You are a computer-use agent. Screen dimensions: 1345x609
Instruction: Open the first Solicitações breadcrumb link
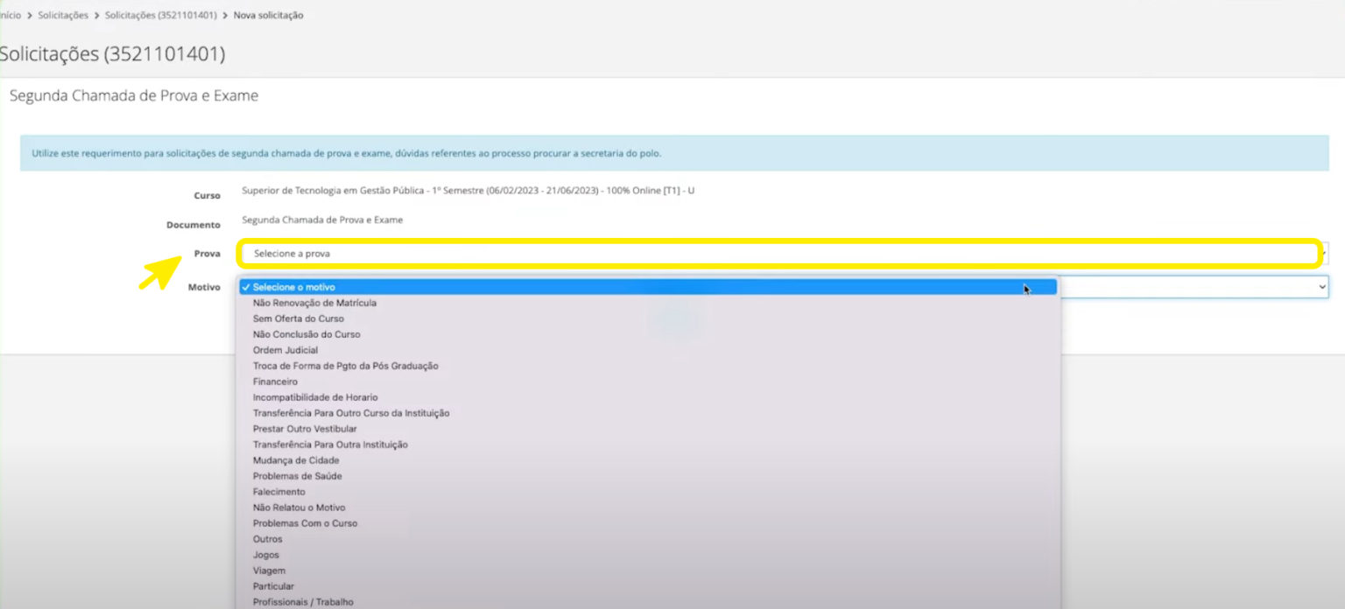[x=63, y=15]
